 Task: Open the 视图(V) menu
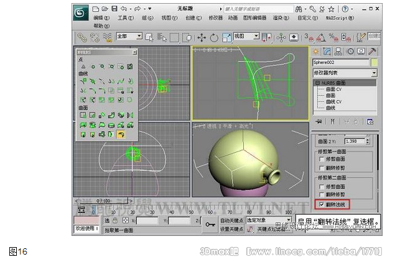[169, 18]
